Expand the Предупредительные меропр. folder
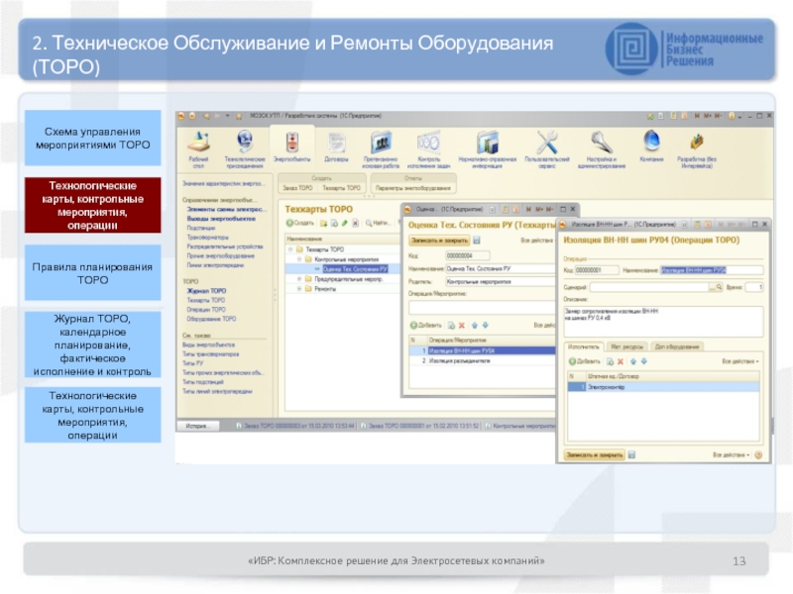This screenshot has height=594, width=793. click(x=299, y=279)
